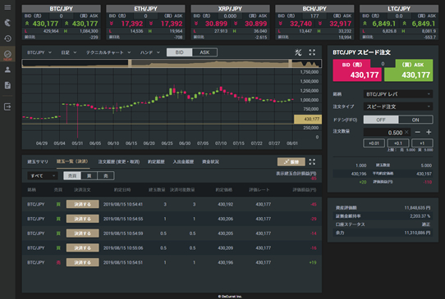Switch chart price to BID
445x299 pixels.
(179, 52)
